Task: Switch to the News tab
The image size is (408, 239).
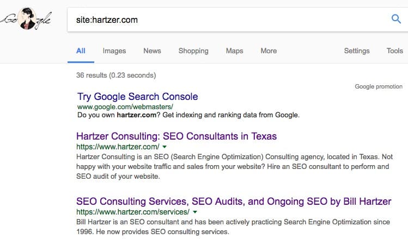Action: tap(152, 51)
